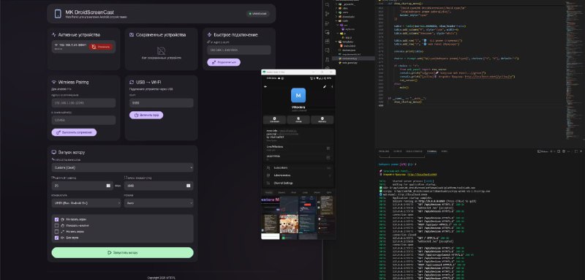This screenshot has height=280, width=585.
Task: Click the monitor icon beside Запуск scrcpy
Action: click(53, 152)
